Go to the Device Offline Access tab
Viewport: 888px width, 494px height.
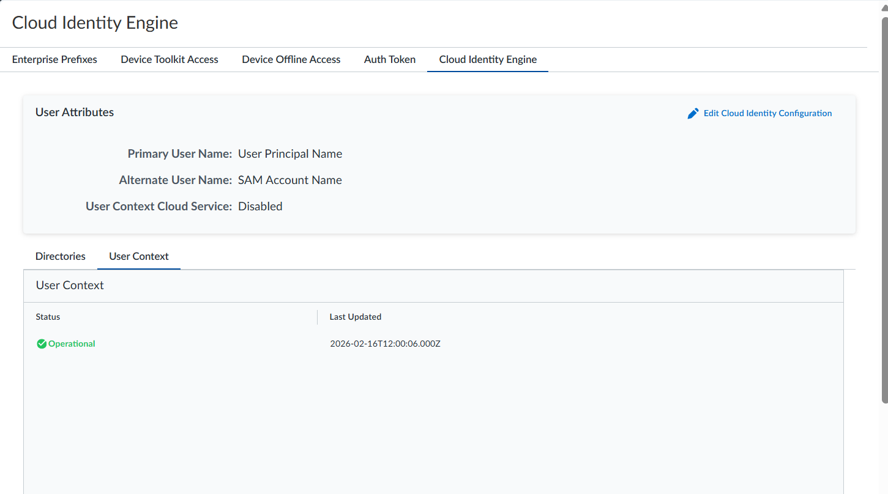[x=291, y=60]
